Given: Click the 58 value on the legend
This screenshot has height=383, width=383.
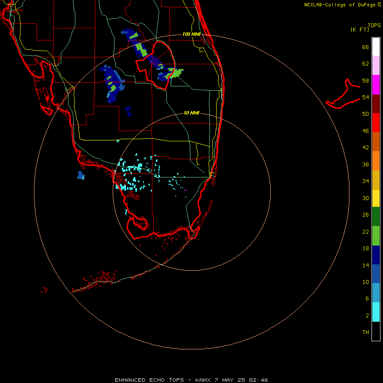Looking at the screenshot, I should [x=366, y=80].
